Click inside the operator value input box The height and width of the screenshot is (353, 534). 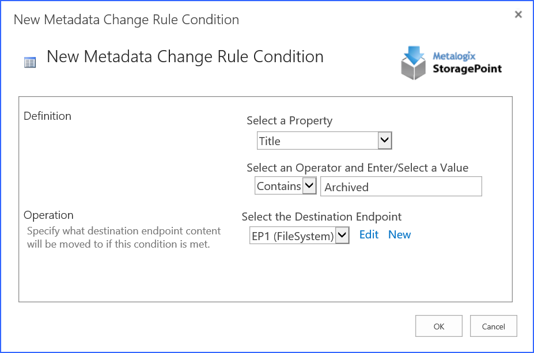tap(400, 186)
